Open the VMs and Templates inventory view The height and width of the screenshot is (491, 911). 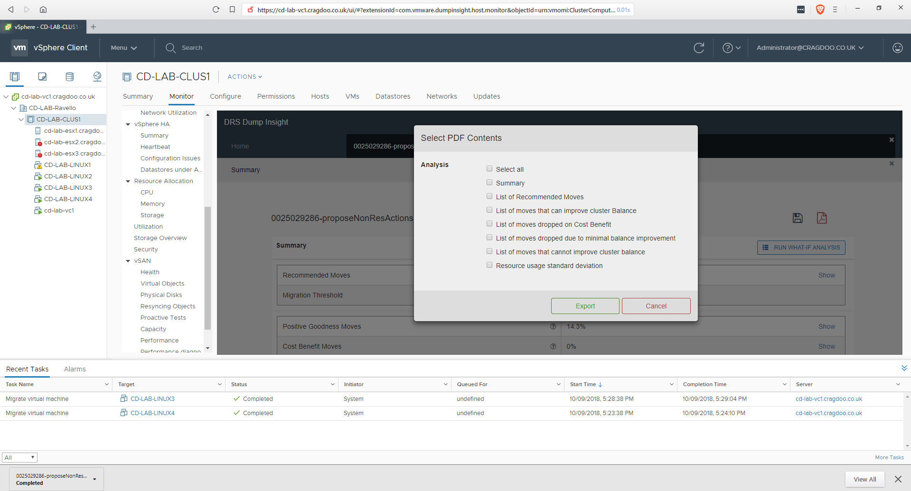click(42, 76)
